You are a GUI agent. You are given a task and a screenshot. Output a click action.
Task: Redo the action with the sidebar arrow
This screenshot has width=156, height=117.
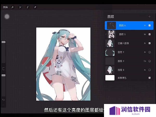3,105
